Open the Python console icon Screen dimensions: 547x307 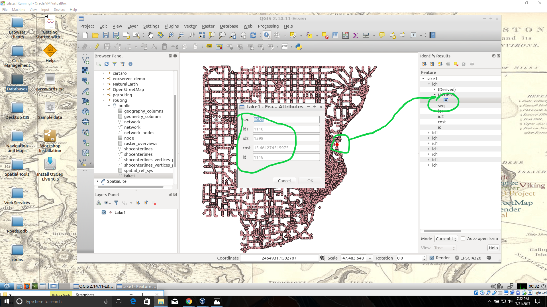[299, 47]
